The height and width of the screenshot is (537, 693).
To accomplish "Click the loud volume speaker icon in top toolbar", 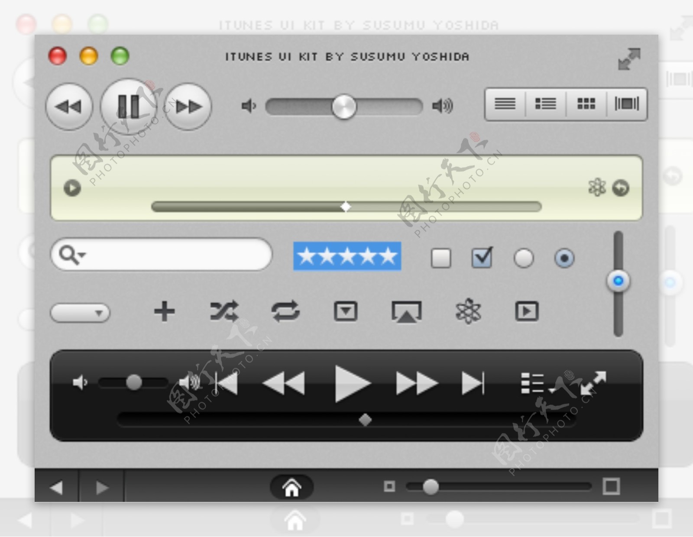I will 442,106.
